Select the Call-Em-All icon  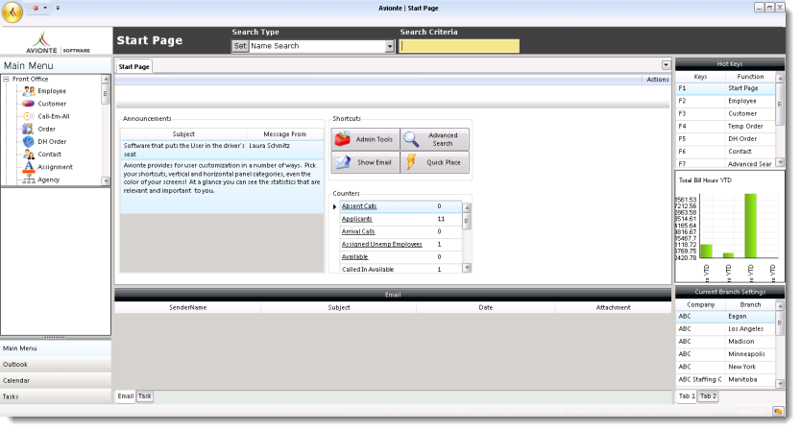(29, 116)
